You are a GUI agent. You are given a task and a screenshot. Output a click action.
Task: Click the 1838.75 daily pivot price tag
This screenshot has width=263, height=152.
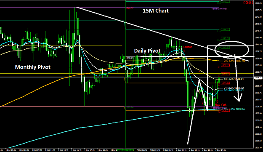[129, 58]
